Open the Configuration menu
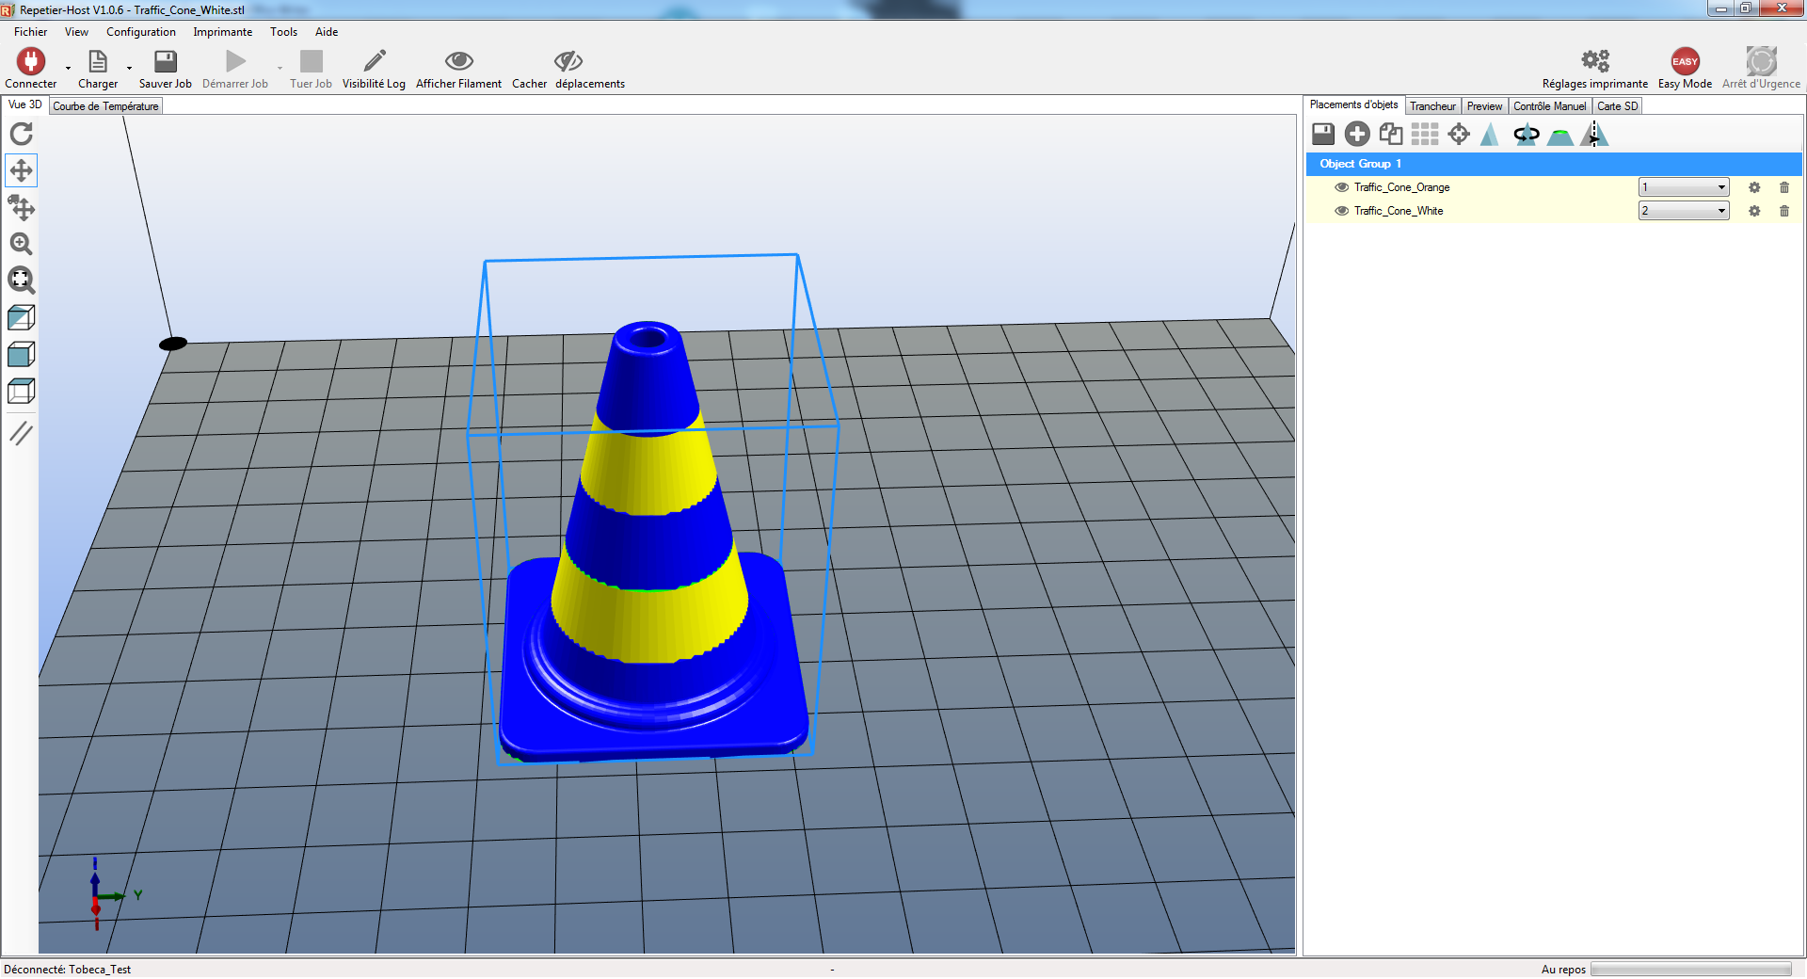1807x979 pixels. 140,32
